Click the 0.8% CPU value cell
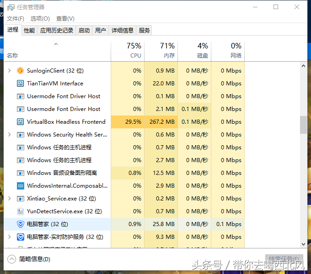 pyautogui.click(x=128, y=173)
